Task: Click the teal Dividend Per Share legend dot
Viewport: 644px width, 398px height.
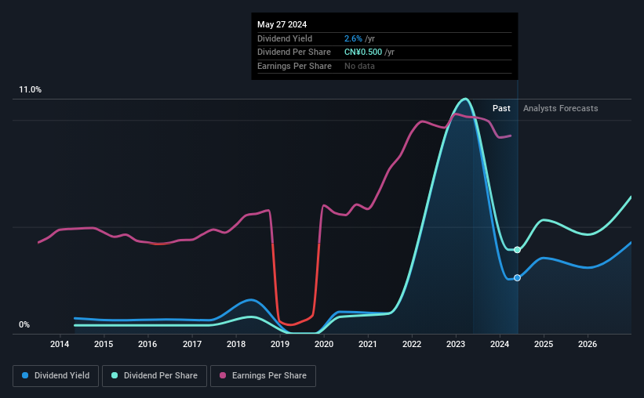Action: coord(115,375)
